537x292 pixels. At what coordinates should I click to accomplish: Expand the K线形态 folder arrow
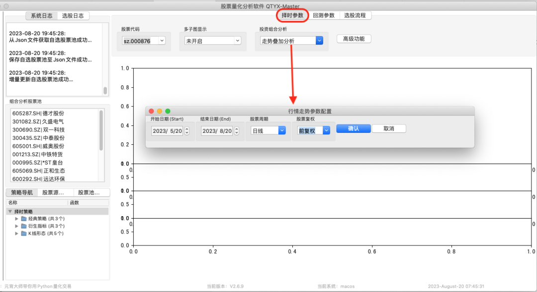coord(16,234)
